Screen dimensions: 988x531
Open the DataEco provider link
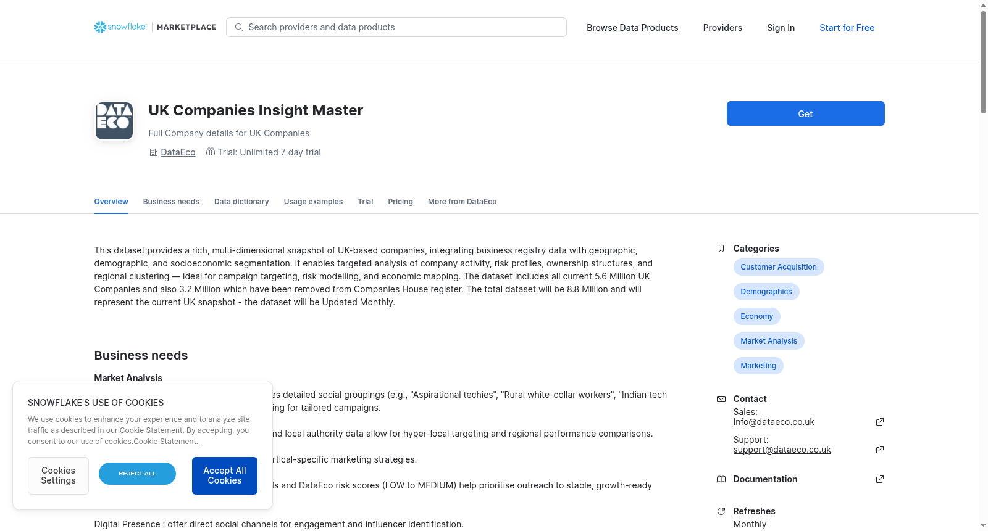coord(178,152)
